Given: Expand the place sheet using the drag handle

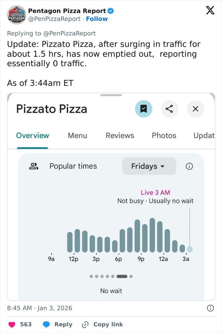Looking at the screenshot, I should point(111,95).
